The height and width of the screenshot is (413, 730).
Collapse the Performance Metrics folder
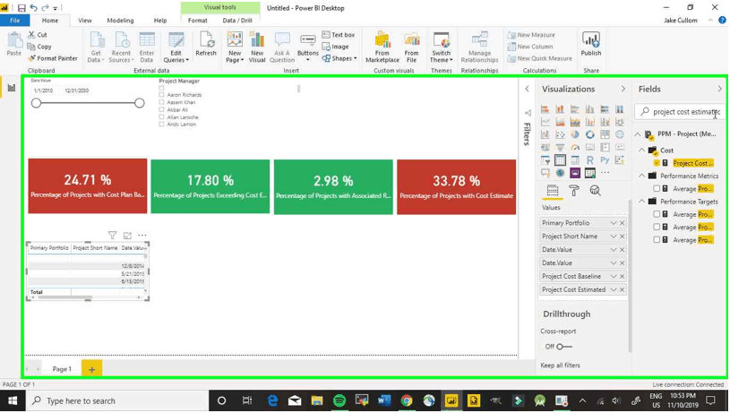[x=641, y=176]
